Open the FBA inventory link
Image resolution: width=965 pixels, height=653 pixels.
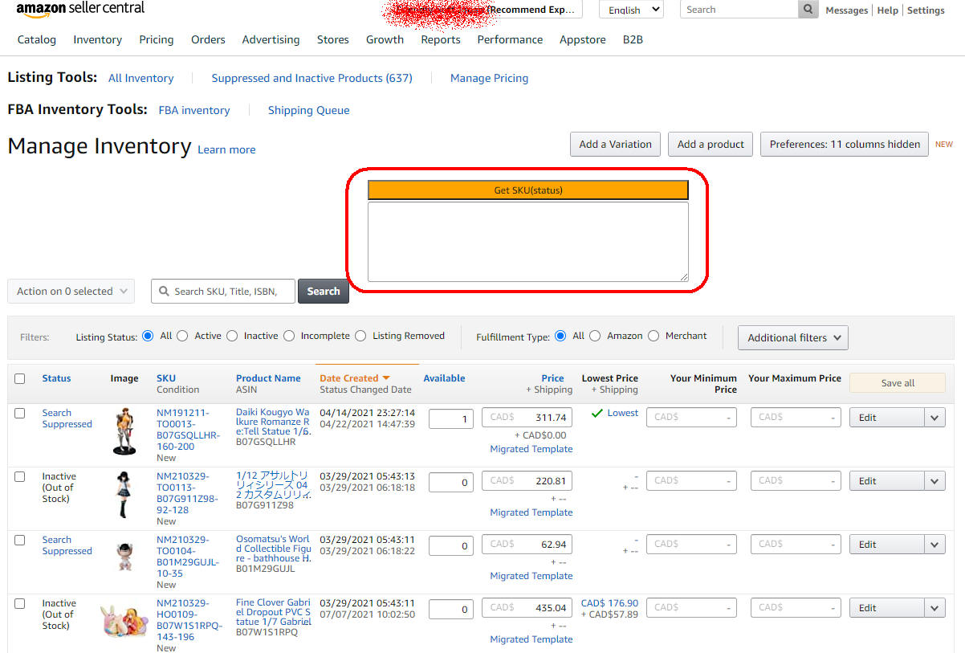(194, 110)
